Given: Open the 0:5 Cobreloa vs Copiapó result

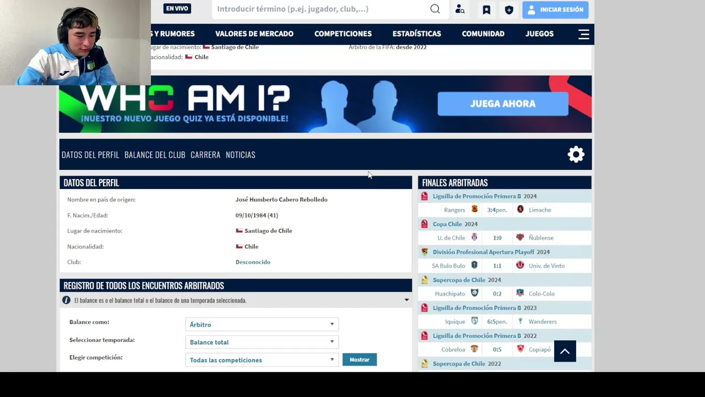Looking at the screenshot, I should tap(497, 350).
